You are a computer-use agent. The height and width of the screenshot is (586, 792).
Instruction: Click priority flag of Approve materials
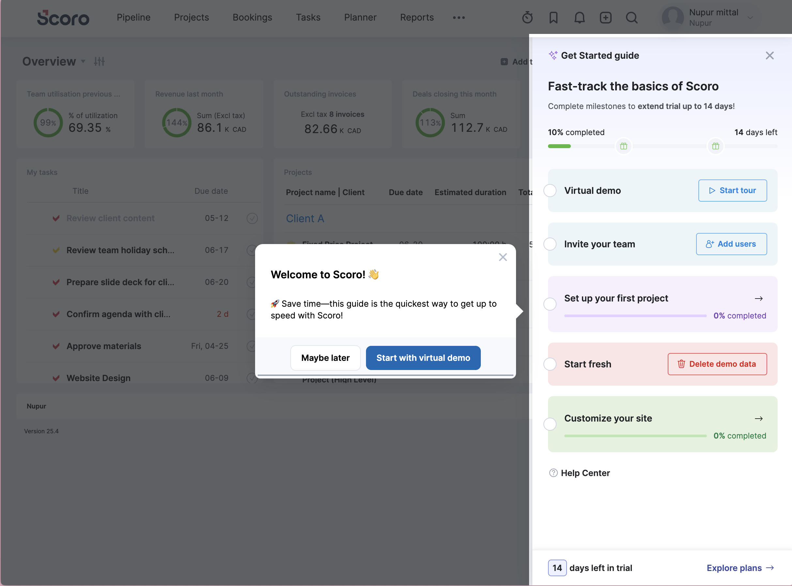(x=56, y=346)
